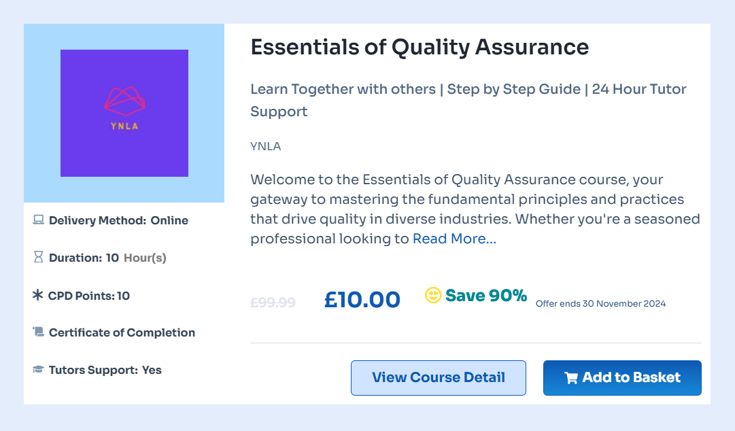Image resolution: width=735 pixels, height=431 pixels.
Task: Click the hourglass icon next to Duration
Action: tap(38, 258)
